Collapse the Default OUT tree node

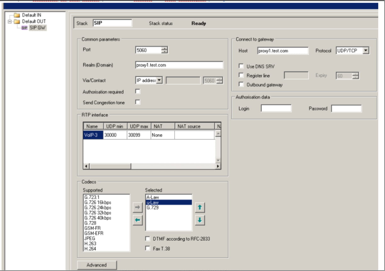[x=9, y=21]
